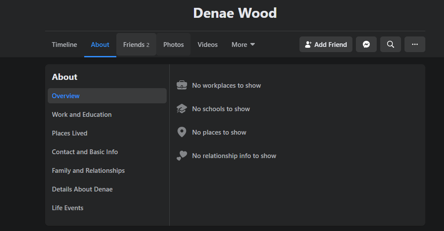Open Places Lived section
This screenshot has width=444, height=231.
pyautogui.click(x=107, y=133)
